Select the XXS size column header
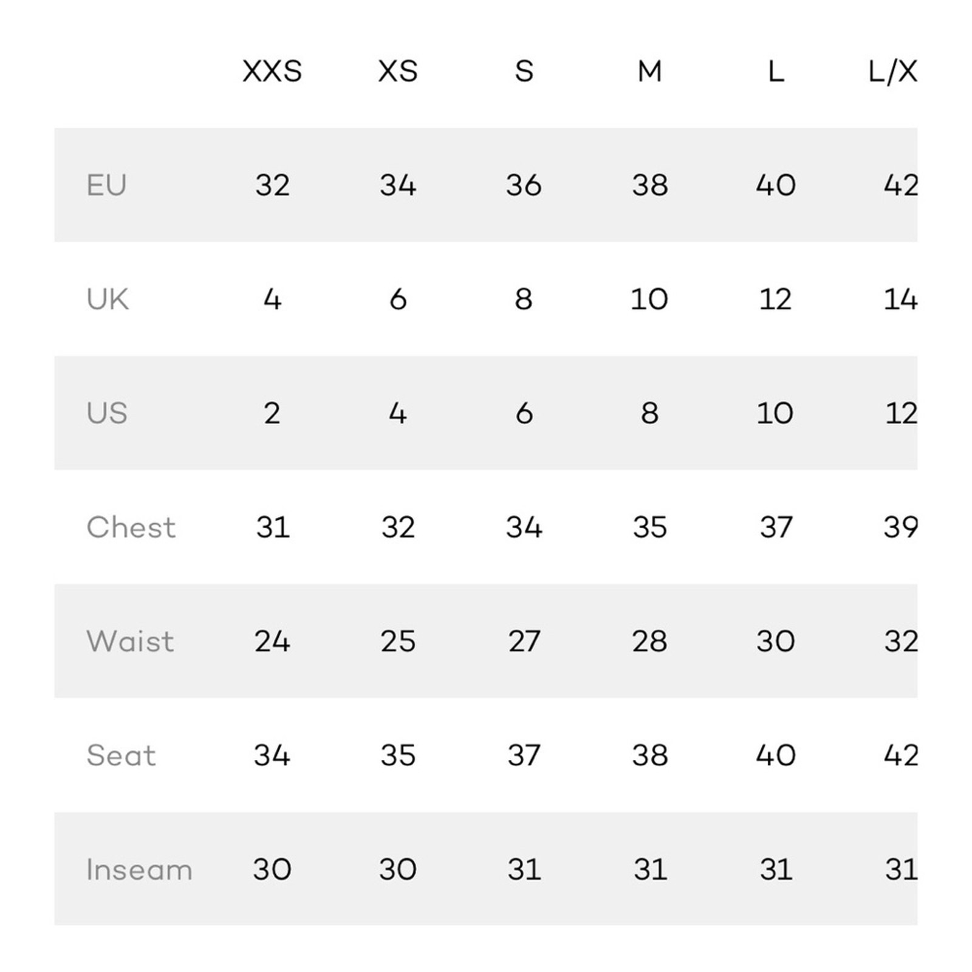972x972 pixels. point(272,72)
